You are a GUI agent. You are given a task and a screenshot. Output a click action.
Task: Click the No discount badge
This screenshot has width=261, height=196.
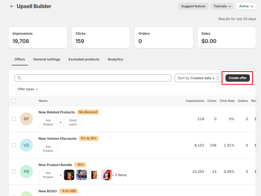88,112
